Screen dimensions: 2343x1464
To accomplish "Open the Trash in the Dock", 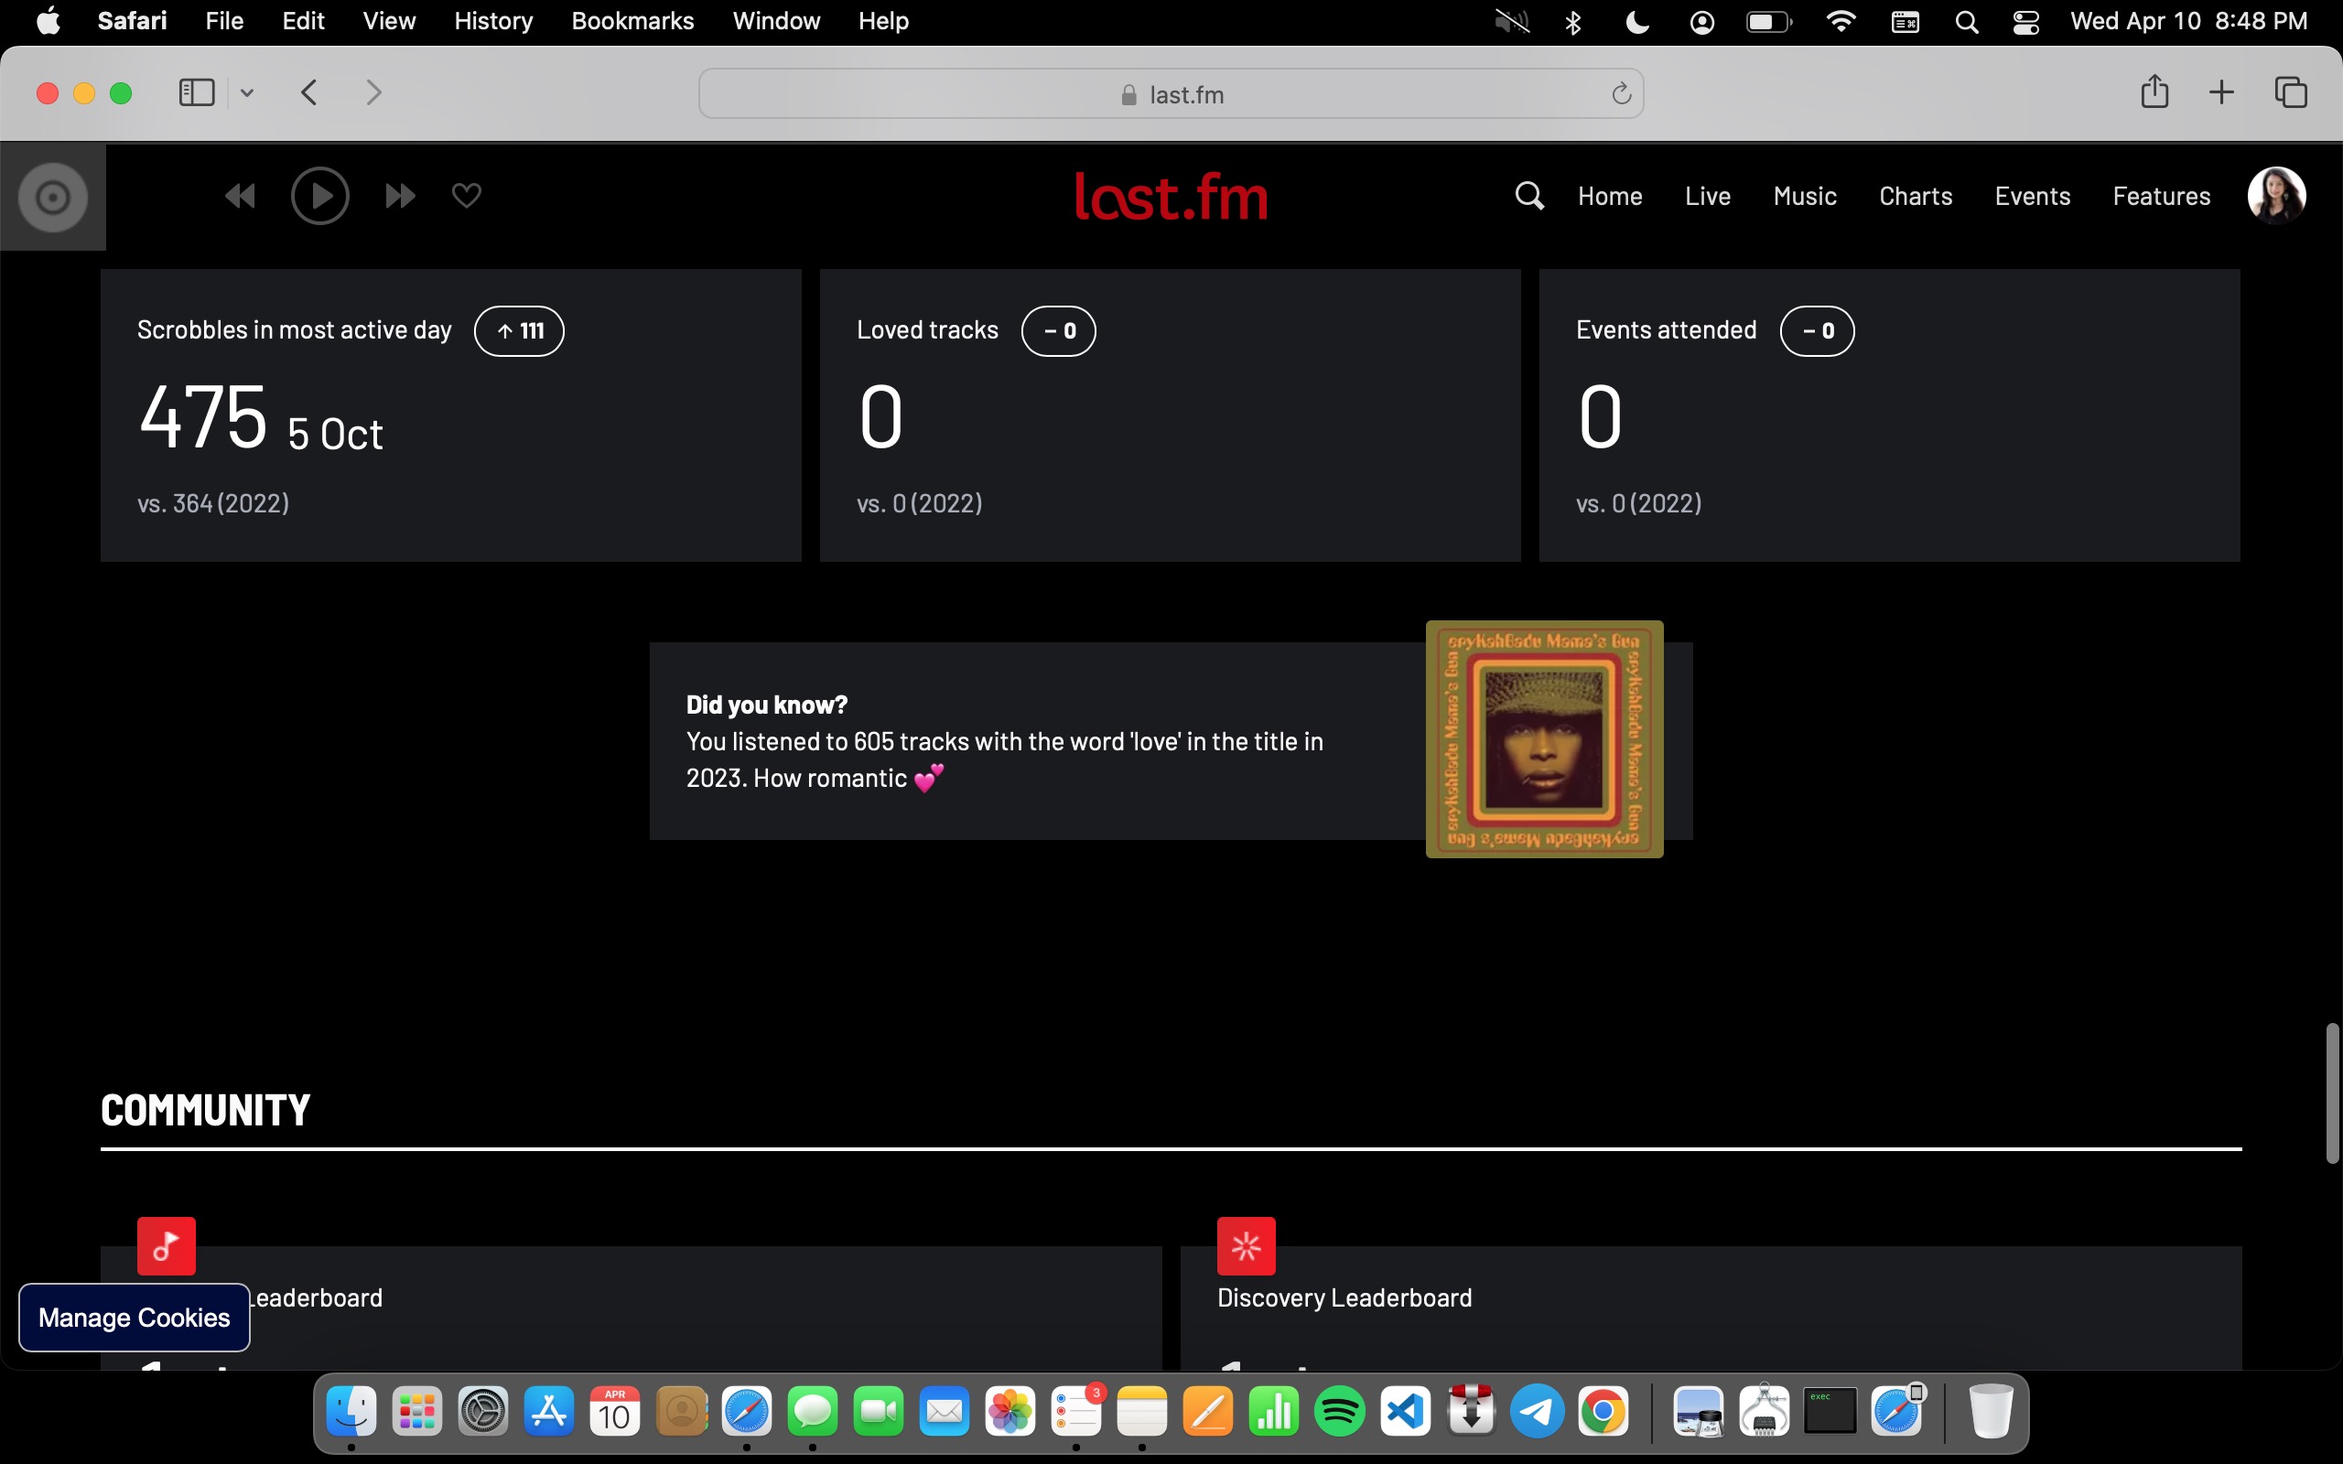I will 1991,1412.
